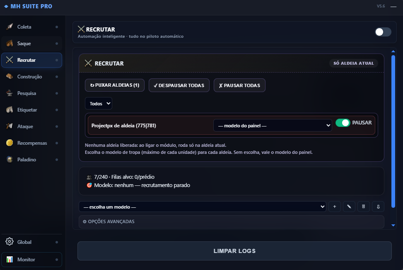Viewport: 403px width, 270px height.
Task: Toggle the Ataque status dot
Action: pos(57,126)
